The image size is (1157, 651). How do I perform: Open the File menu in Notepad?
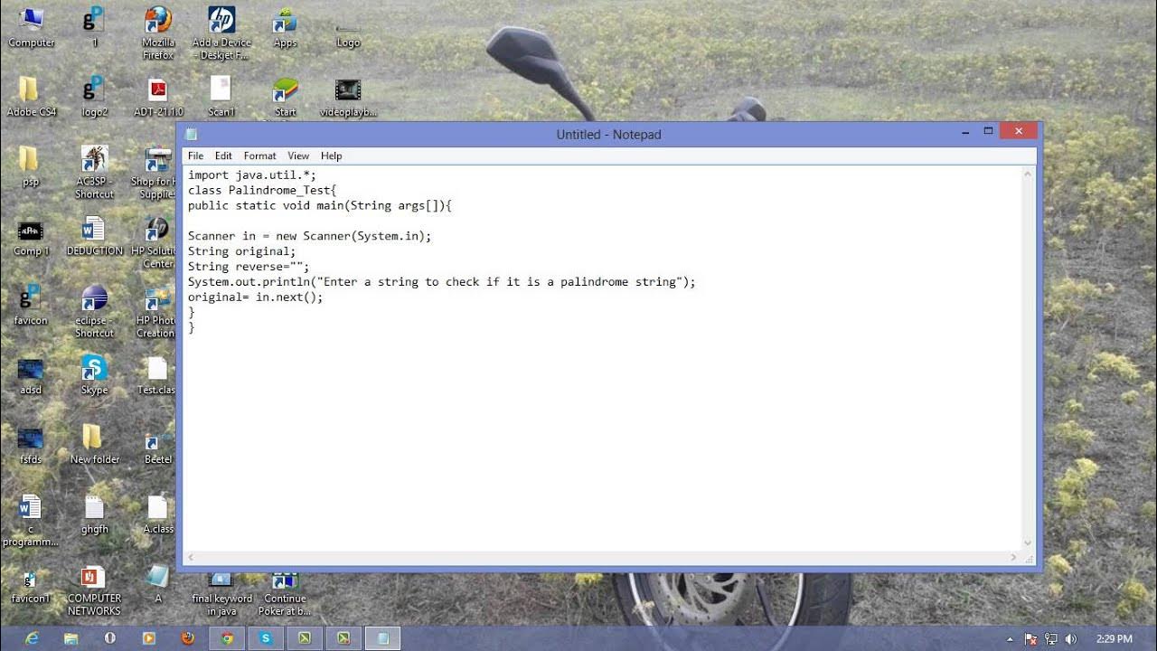195,156
